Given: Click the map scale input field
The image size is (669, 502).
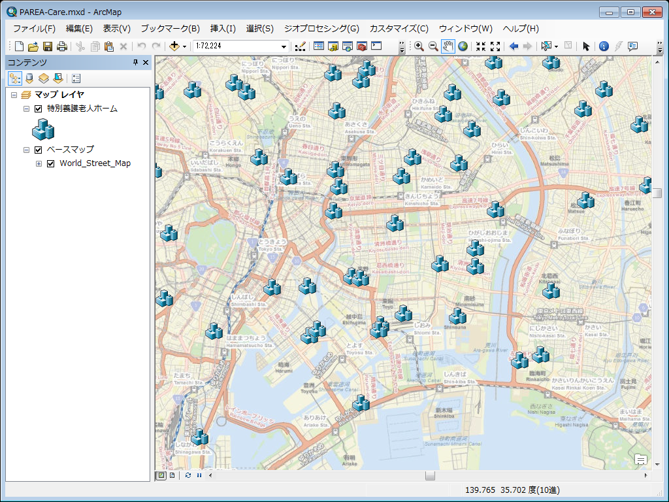Looking at the screenshot, I should [x=237, y=46].
